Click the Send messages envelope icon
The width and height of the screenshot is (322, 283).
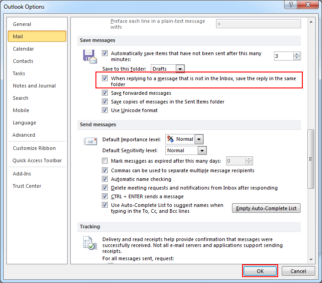point(90,141)
